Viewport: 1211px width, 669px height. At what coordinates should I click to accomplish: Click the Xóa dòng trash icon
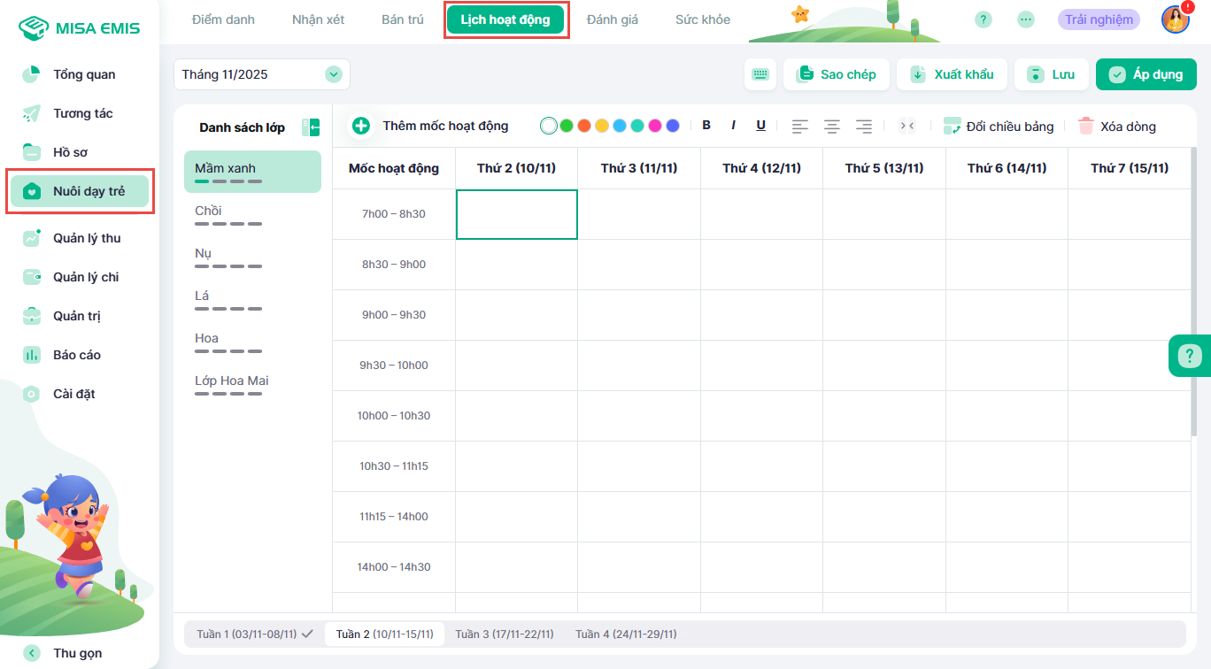click(1086, 126)
